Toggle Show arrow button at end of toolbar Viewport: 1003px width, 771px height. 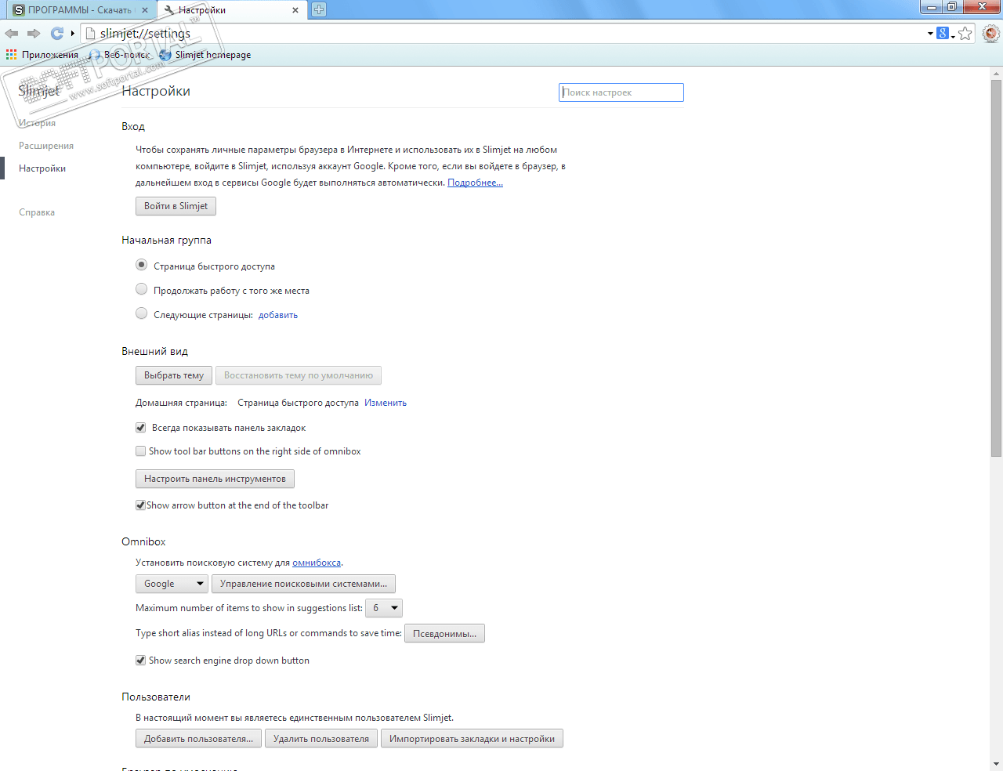tap(141, 505)
